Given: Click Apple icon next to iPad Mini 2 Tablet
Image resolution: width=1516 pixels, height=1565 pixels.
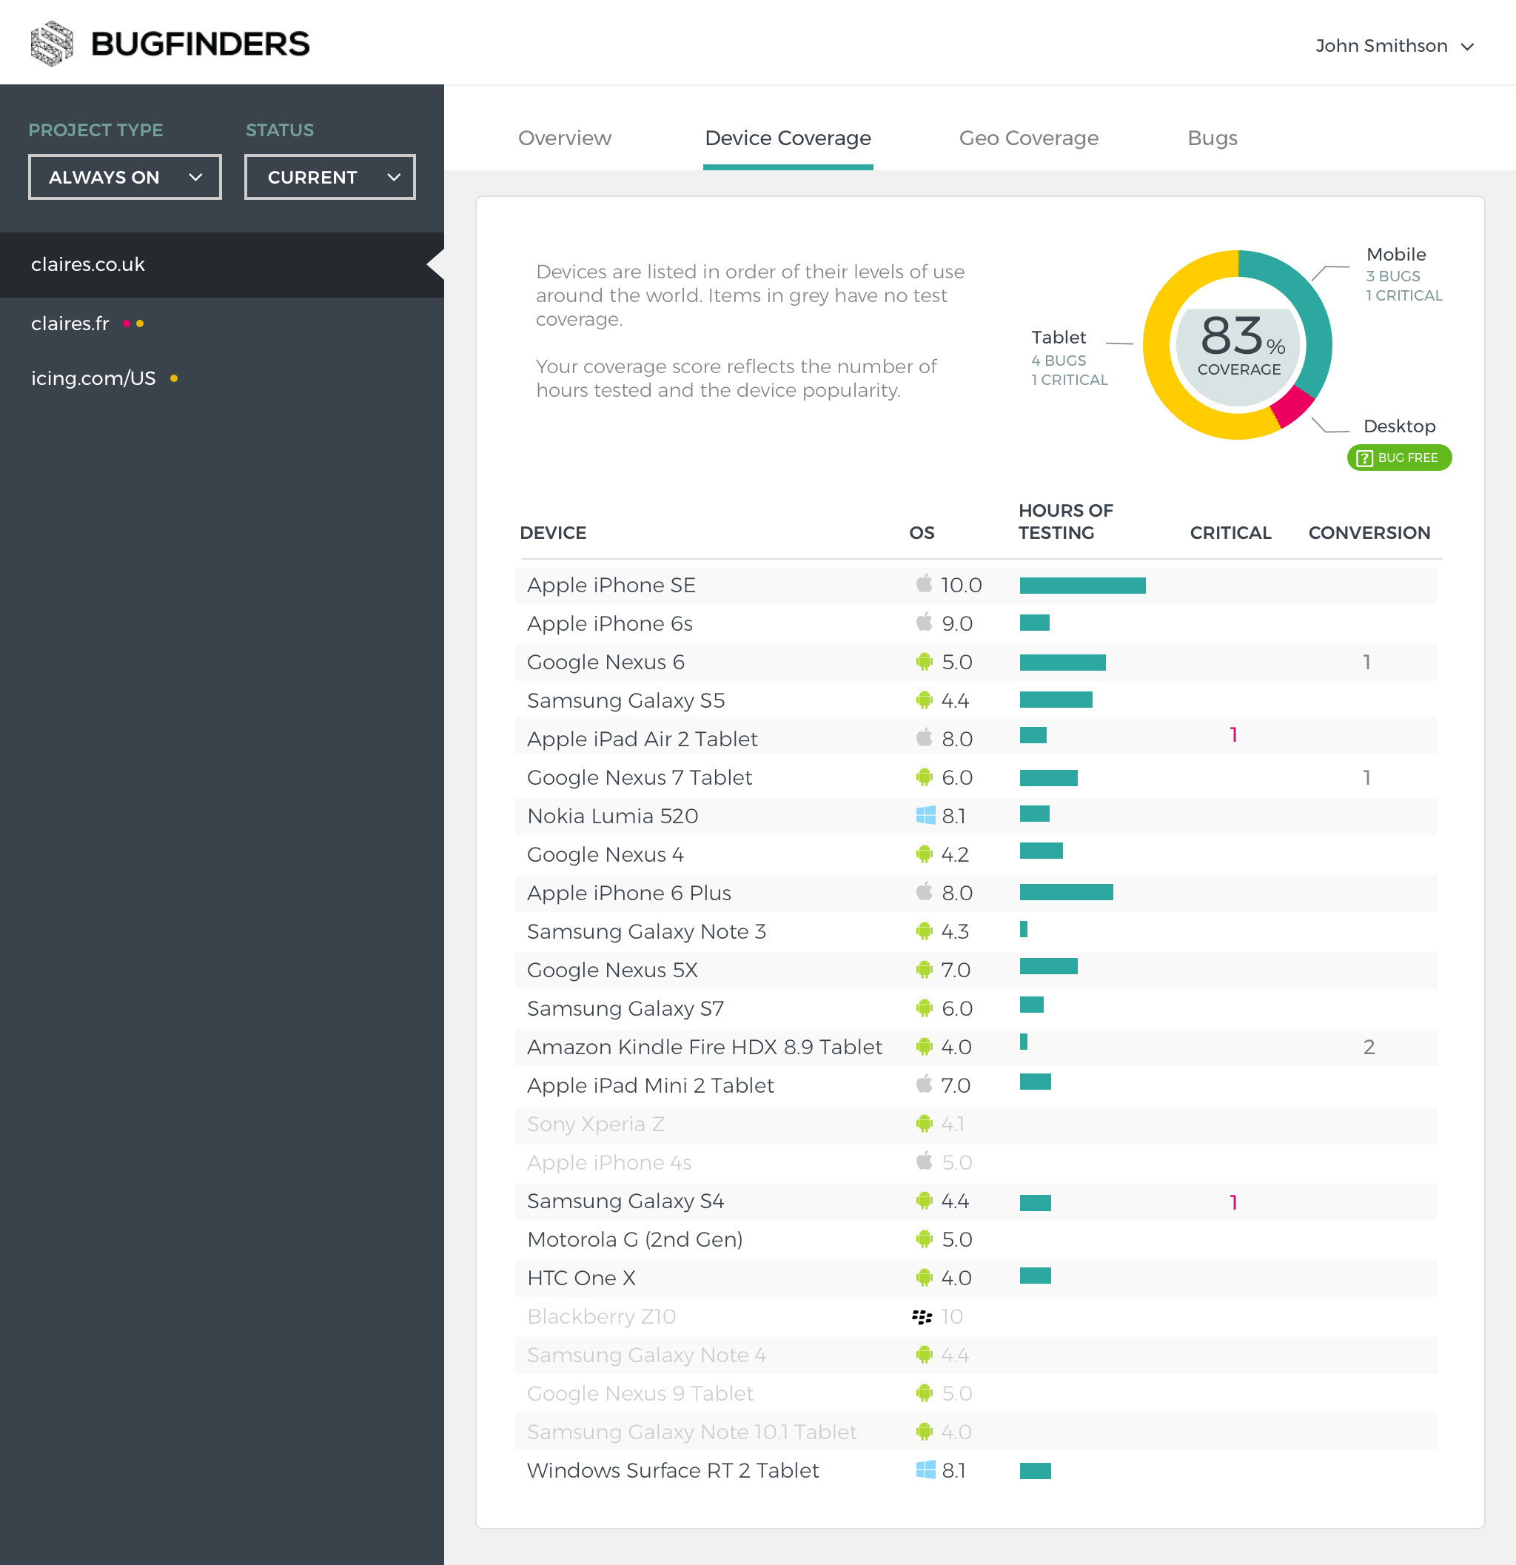Looking at the screenshot, I should [924, 1085].
